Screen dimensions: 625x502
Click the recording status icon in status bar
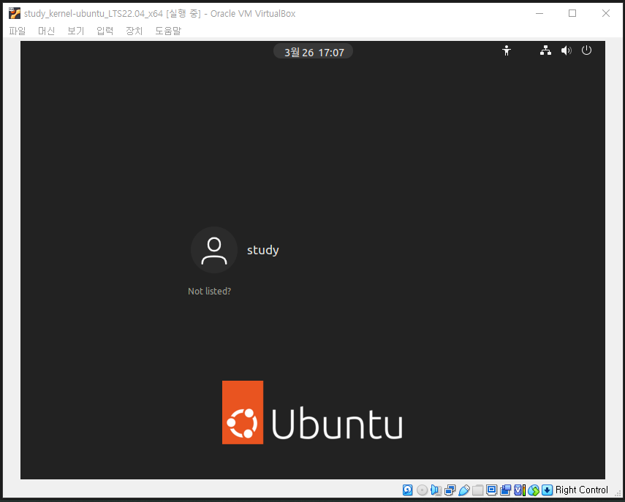pyautogui.click(x=505, y=490)
